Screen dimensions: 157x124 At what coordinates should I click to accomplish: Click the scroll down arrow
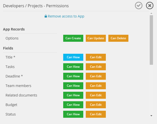coord(151,116)
